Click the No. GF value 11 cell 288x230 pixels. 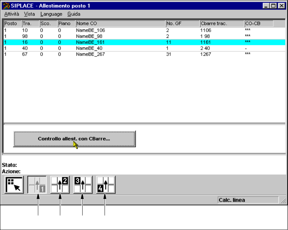point(169,42)
